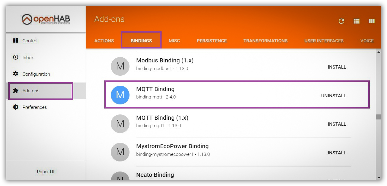Viewport: 387px width, 186px height.
Task: Install the MQTT Binding (1.x)
Action: click(337, 124)
